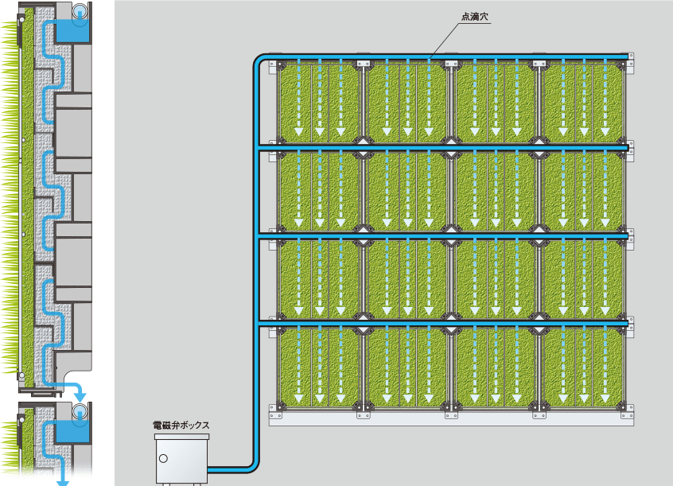The height and width of the screenshot is (486, 673).
Task: Click the round knob on the valve box
Action: [163, 458]
